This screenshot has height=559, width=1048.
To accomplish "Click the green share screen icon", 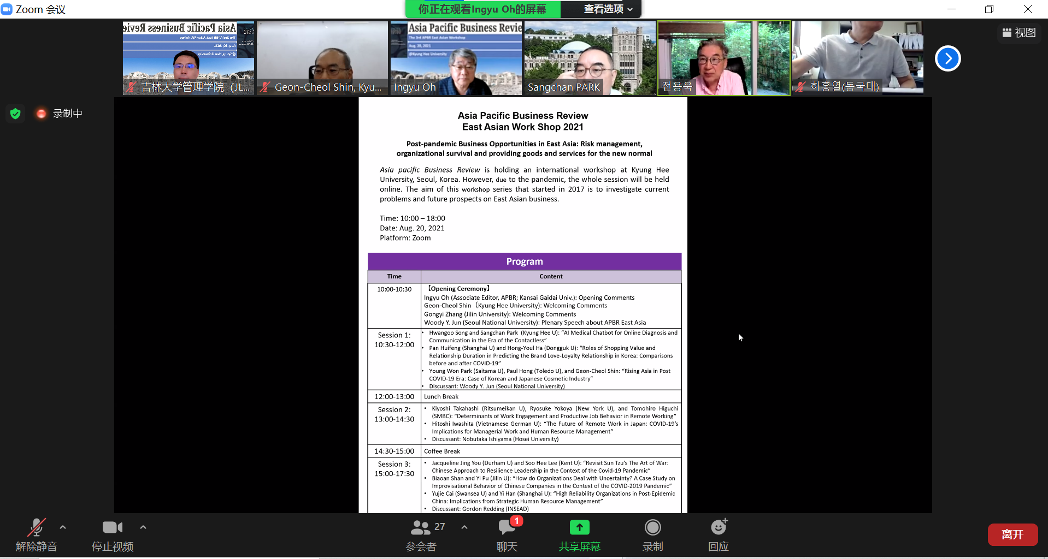I will [579, 528].
